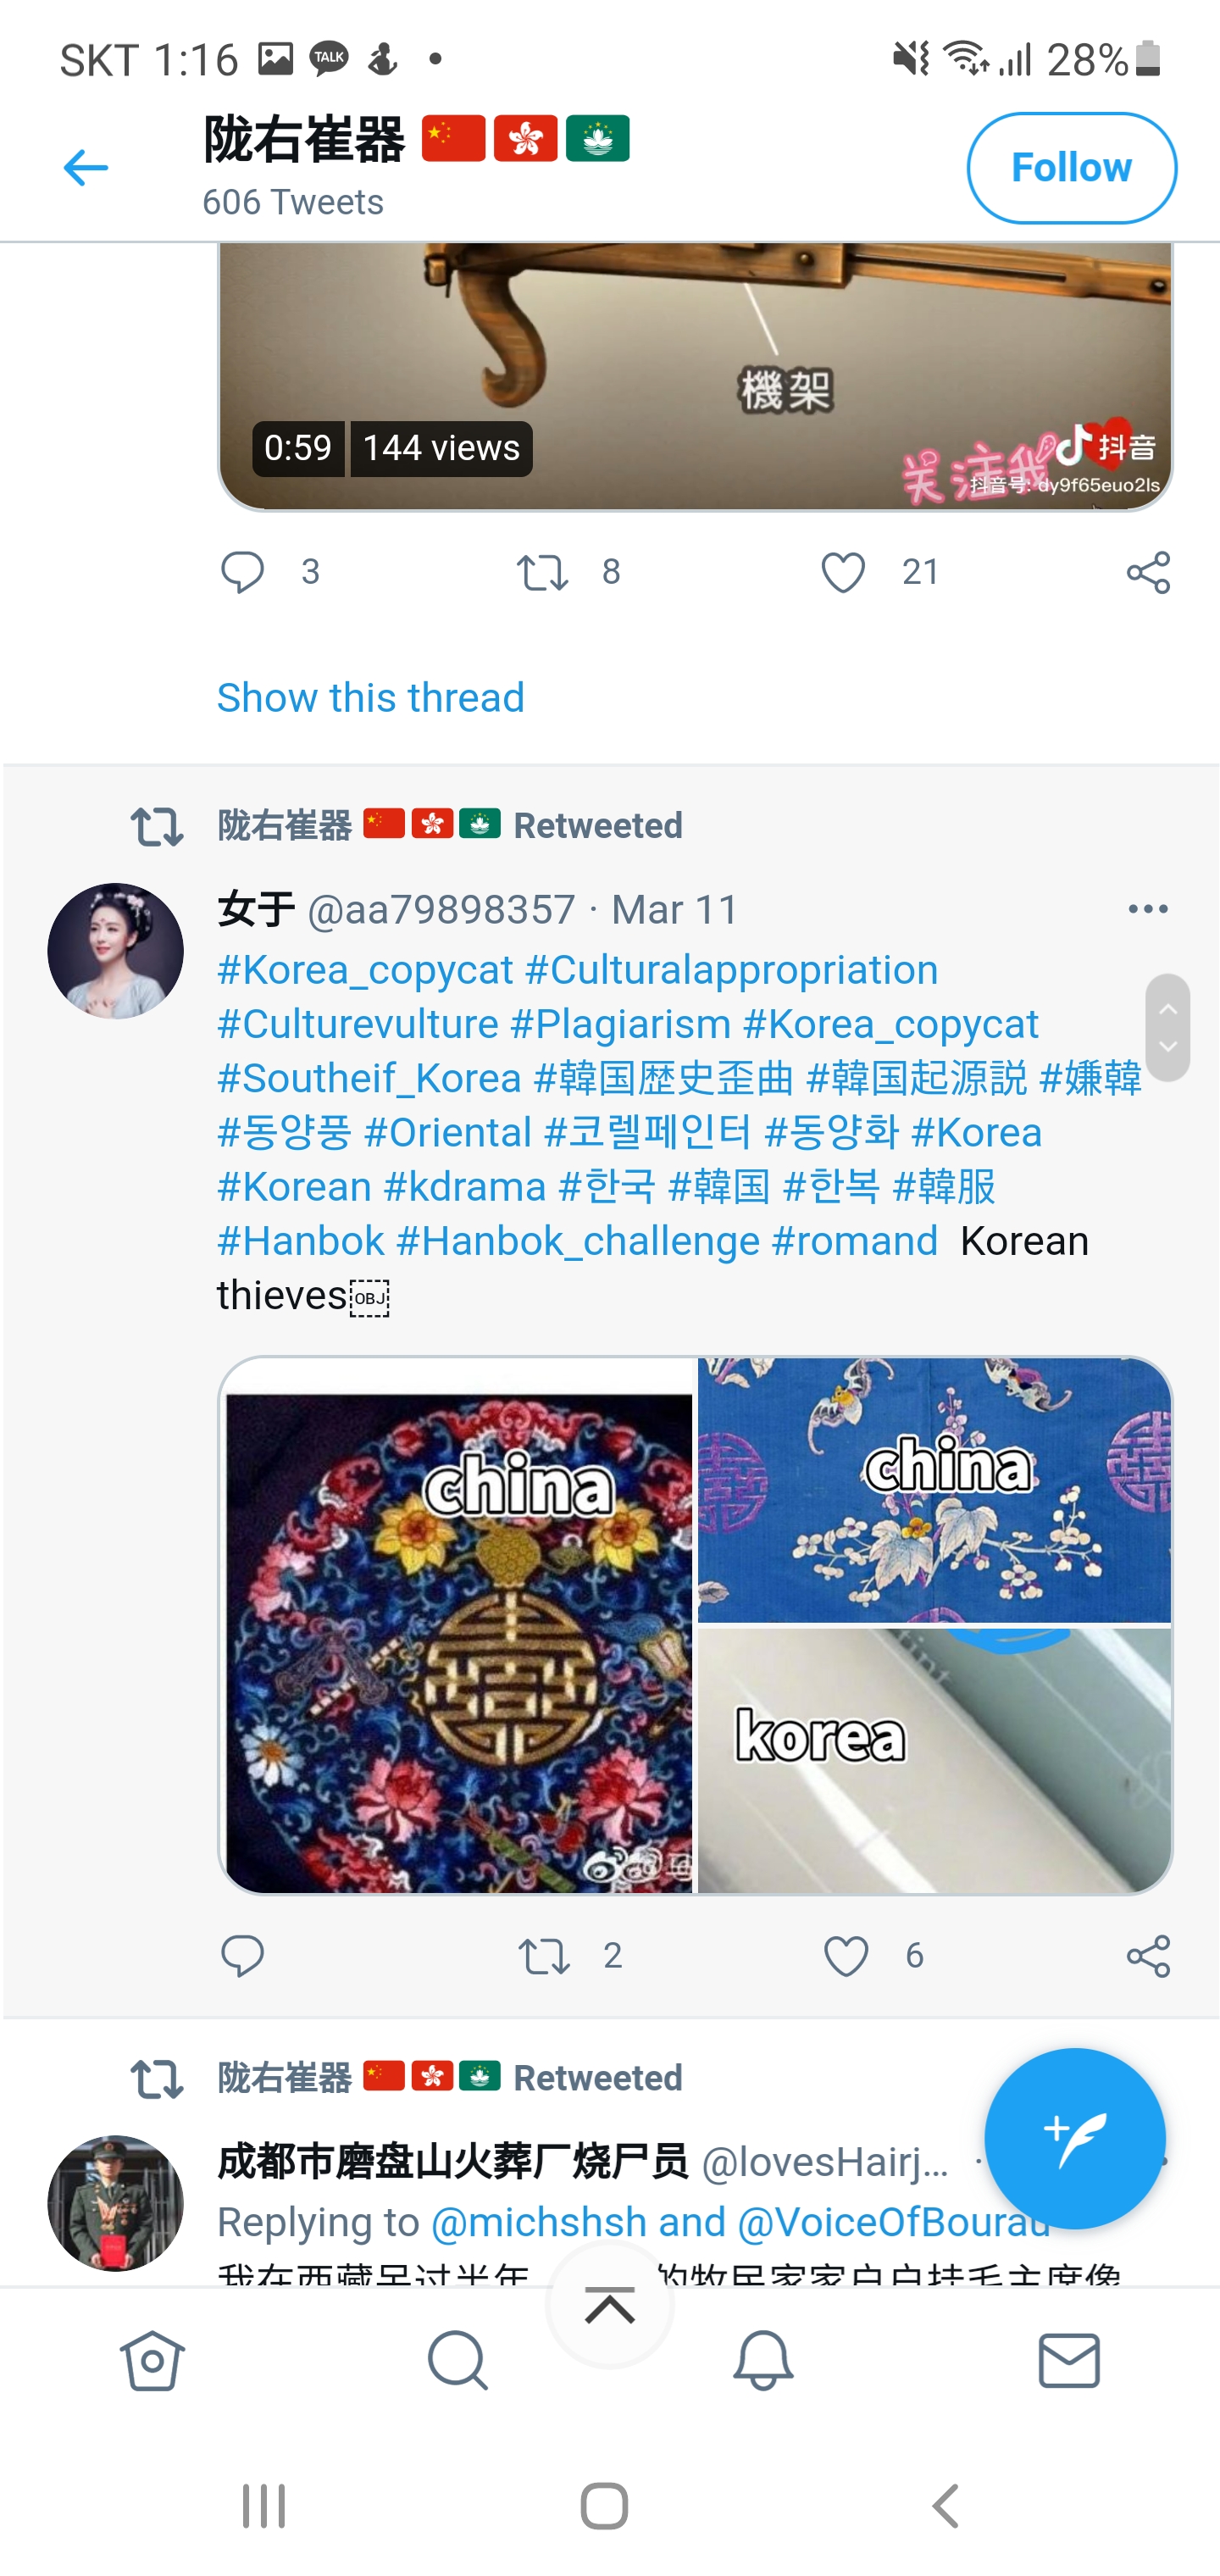Like the 女于 tweet with 6 likes
This screenshot has width=1220, height=2576.
click(846, 1955)
